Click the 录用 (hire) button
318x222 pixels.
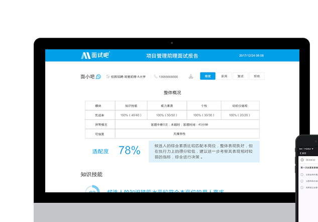[224, 76]
